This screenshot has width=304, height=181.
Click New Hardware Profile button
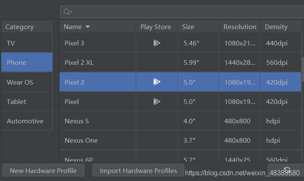click(43, 170)
